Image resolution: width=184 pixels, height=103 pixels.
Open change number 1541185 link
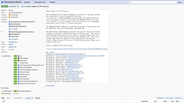click(x=24, y=6)
